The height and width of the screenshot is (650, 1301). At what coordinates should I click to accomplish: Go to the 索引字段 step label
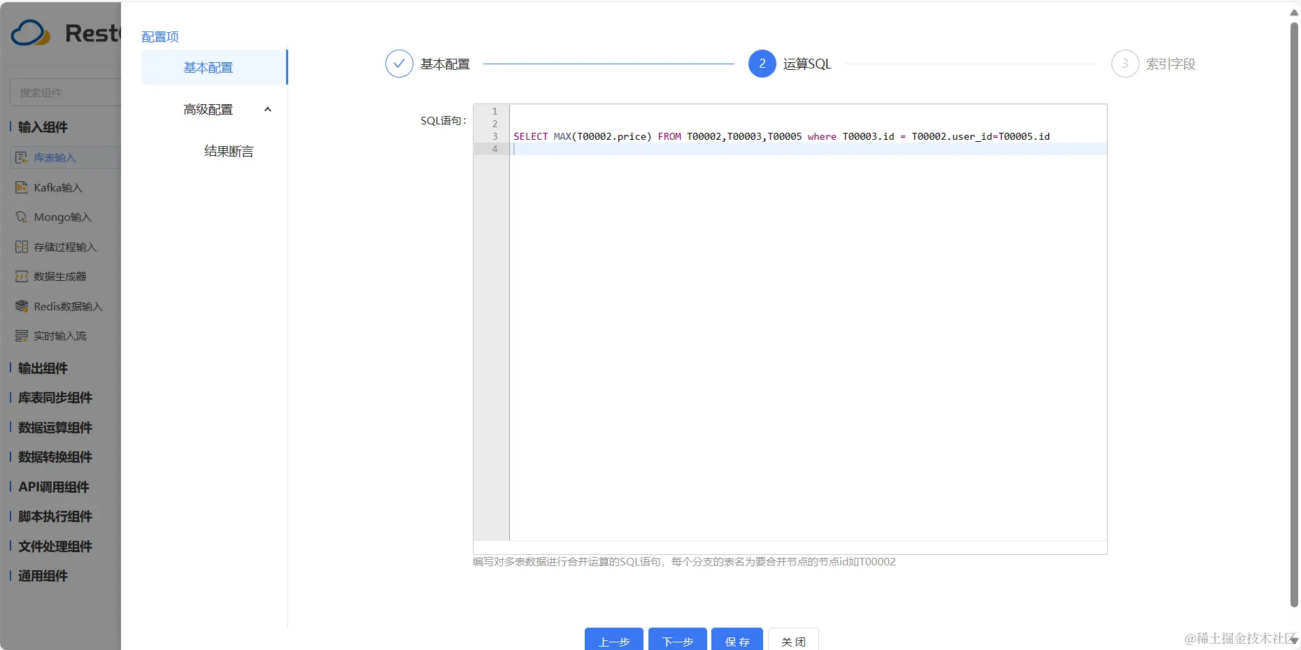(x=1171, y=64)
